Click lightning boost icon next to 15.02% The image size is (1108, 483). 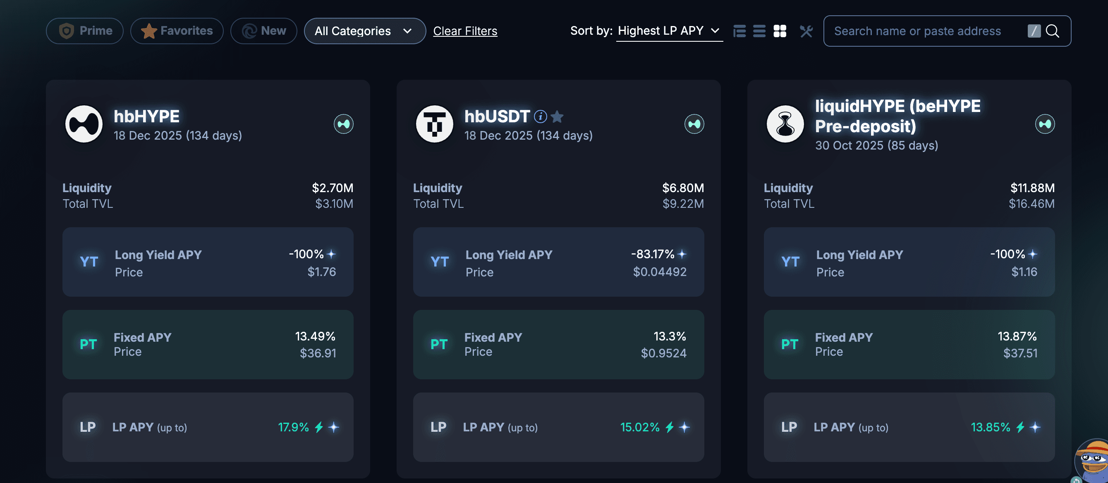point(670,427)
